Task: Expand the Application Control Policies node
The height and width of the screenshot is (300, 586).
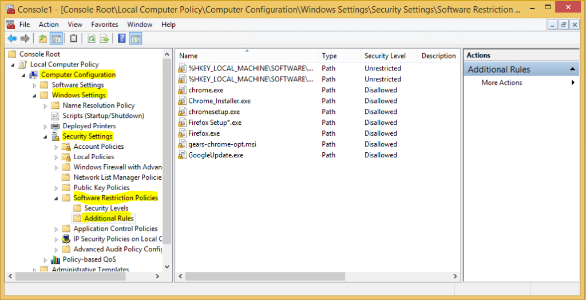Action: click(57, 229)
